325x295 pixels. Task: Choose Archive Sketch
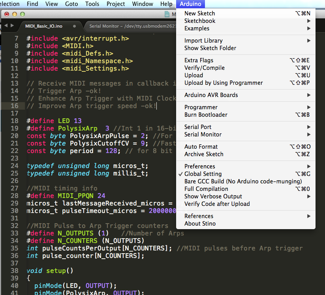[246, 154]
